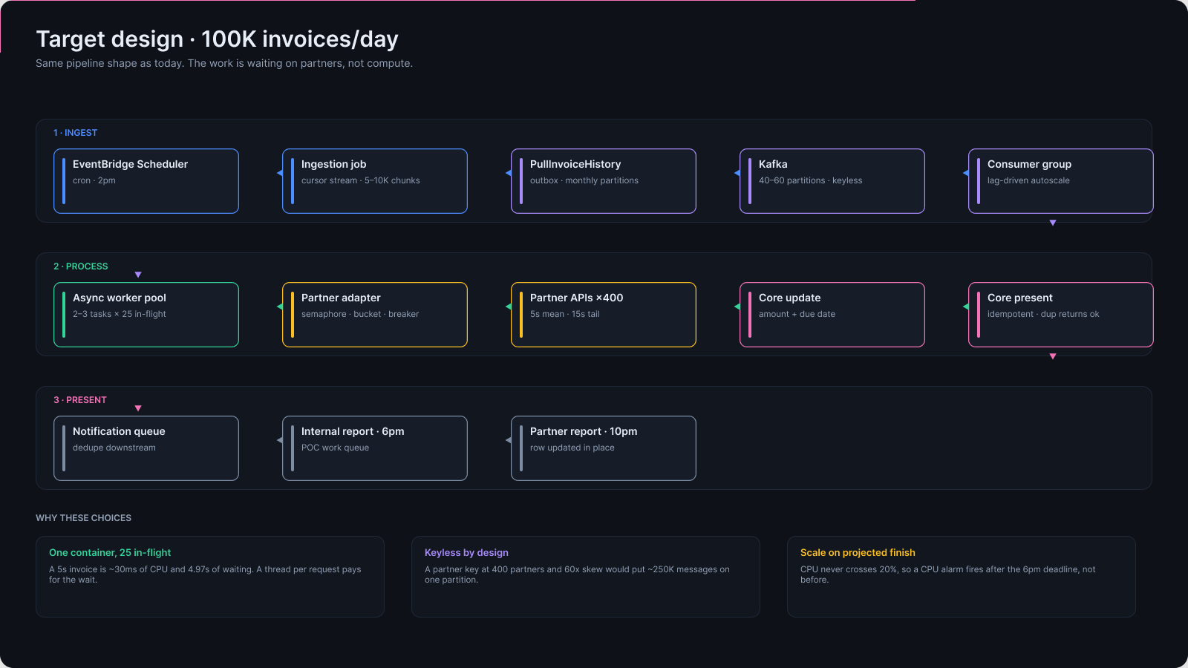Click the '2 · PROCESS' section label
This screenshot has width=1188, height=668.
(80, 266)
